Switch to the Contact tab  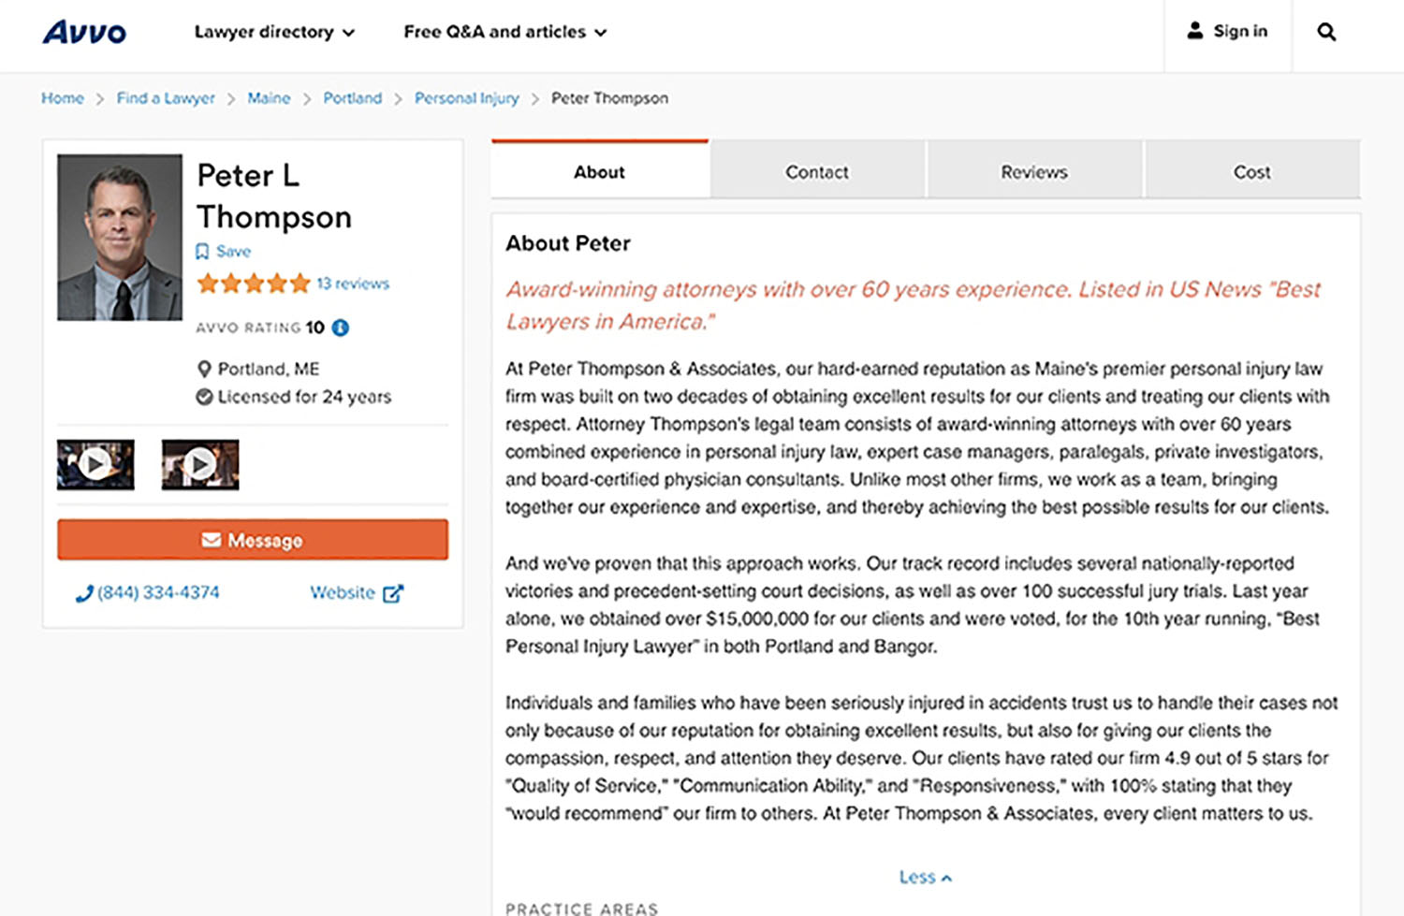tap(817, 172)
